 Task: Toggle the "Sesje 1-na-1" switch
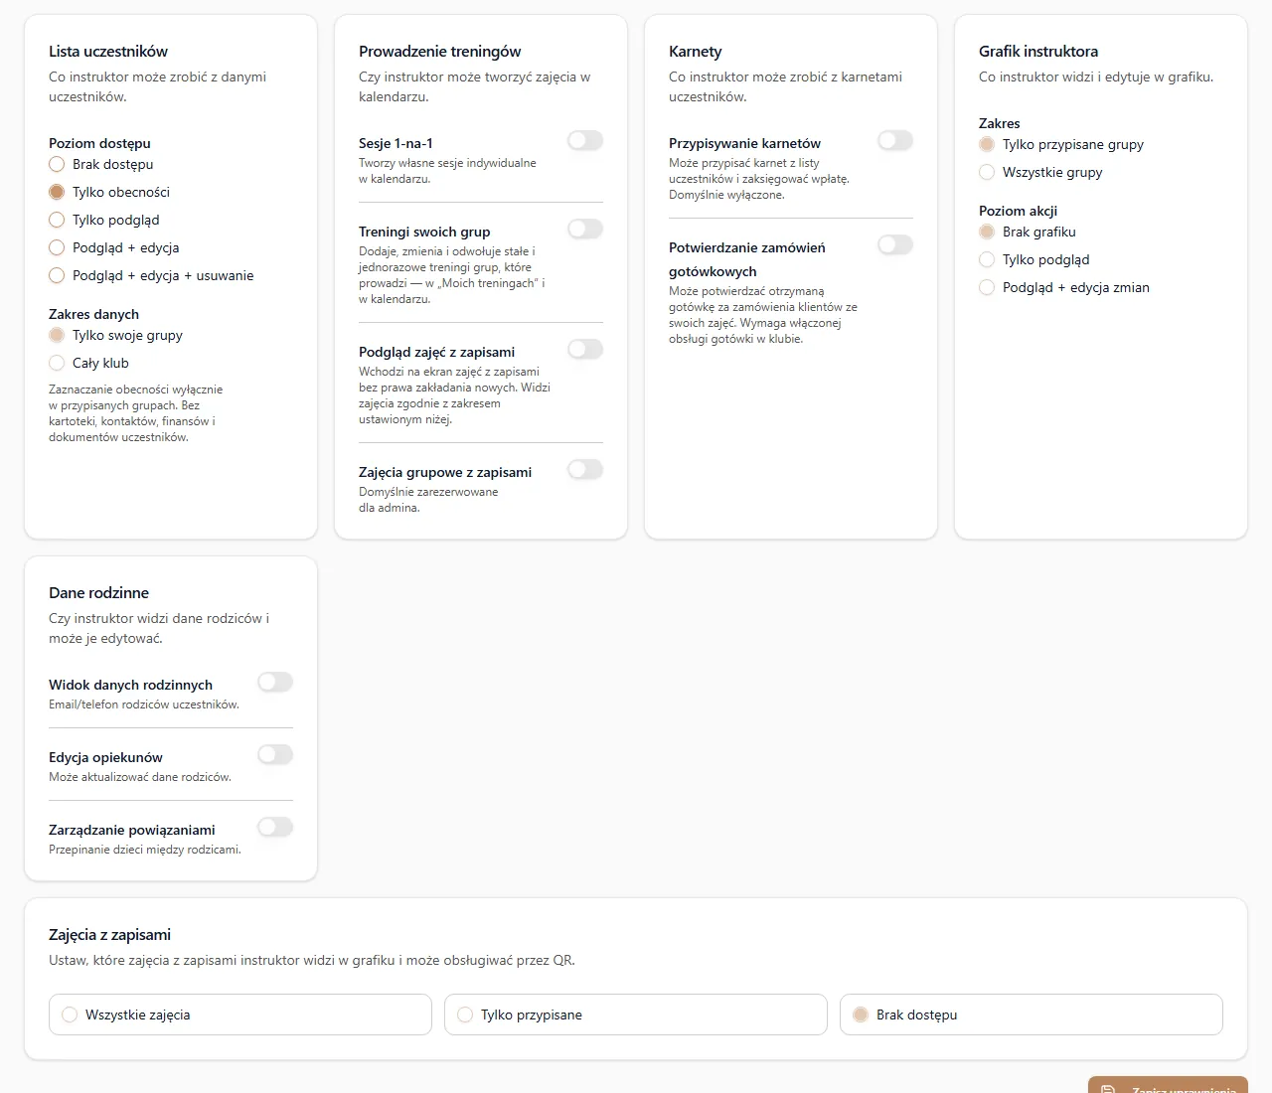pyautogui.click(x=585, y=140)
